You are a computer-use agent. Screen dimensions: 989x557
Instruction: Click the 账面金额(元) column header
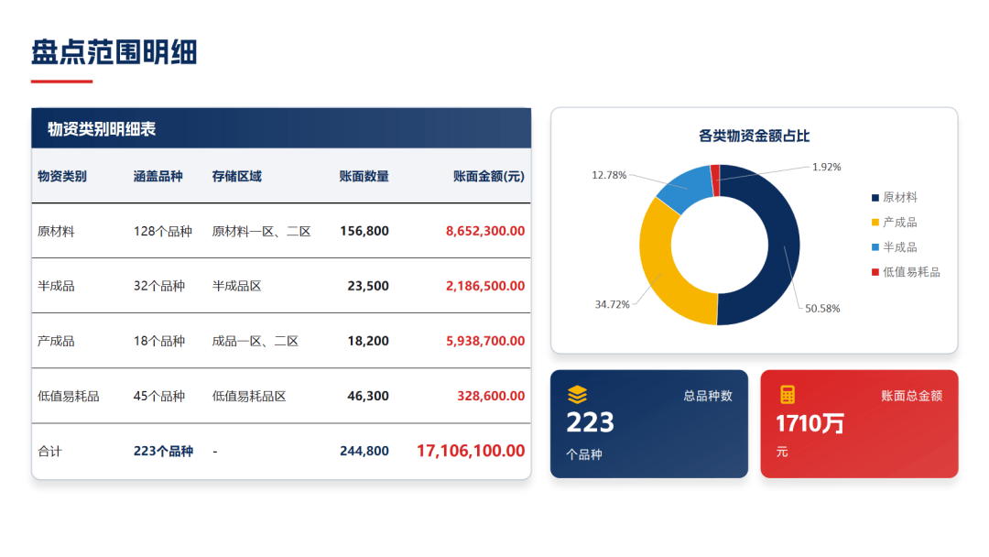(488, 176)
